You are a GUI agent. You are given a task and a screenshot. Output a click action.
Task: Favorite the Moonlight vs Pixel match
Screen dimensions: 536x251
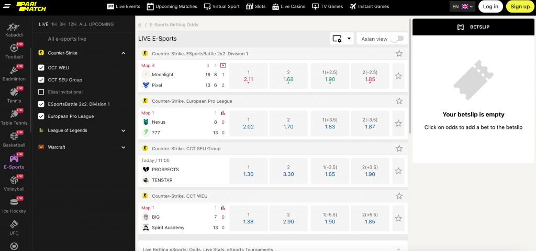click(398, 76)
